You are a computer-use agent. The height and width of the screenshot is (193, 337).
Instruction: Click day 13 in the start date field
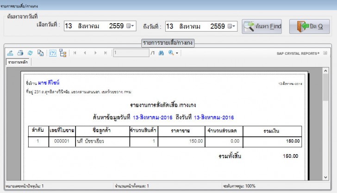[x=69, y=26]
